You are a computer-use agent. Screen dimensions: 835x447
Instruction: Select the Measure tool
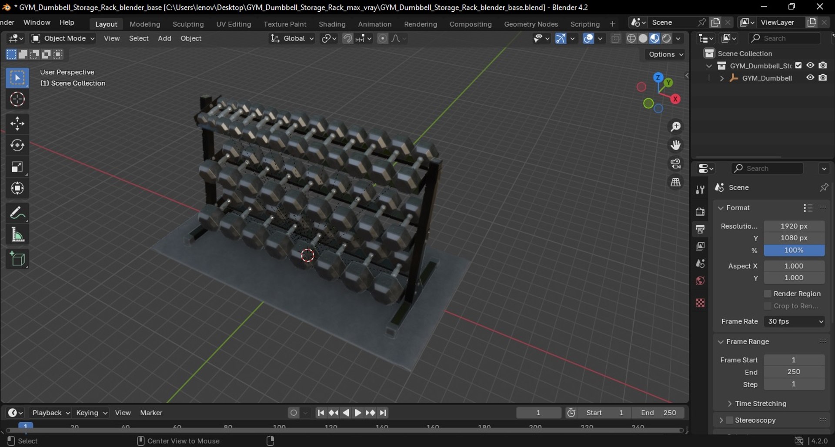coord(17,235)
